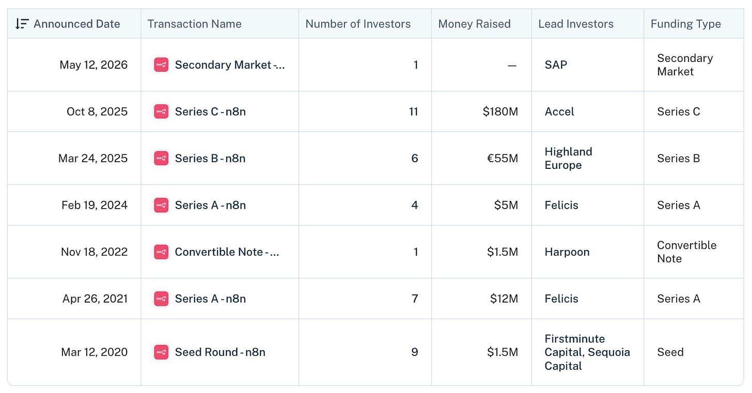This screenshot has width=752, height=393.
Task: Open the Series B - n8n transaction
Action: tap(210, 158)
